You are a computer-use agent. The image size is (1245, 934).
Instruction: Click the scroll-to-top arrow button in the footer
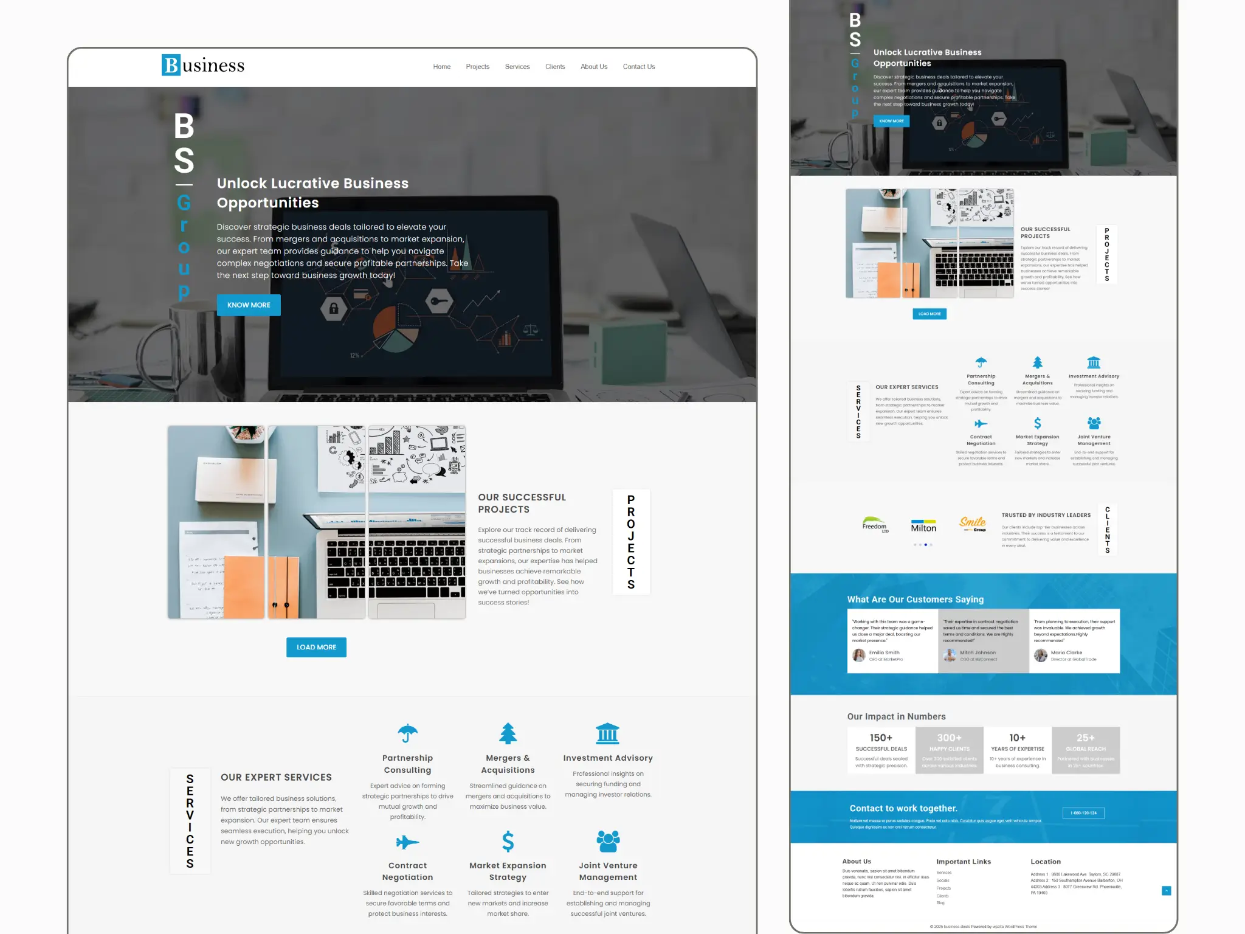pyautogui.click(x=1166, y=891)
